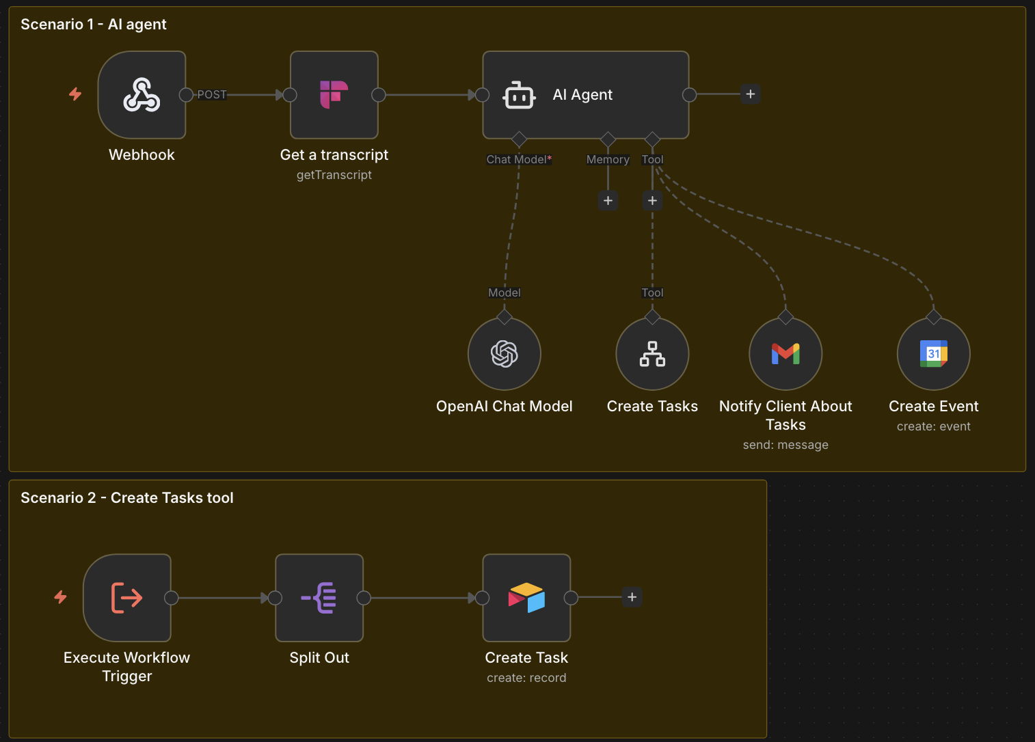The image size is (1035, 742).
Task: Add a Memory sub-node to AI Agent
Action: (608, 201)
